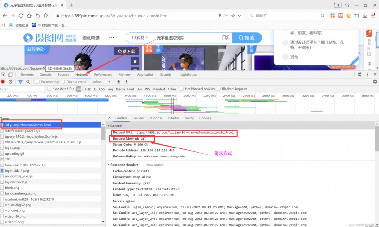The height and width of the screenshot is (227, 379).
Task: Click the browser back arrow
Action: coord(5,16)
